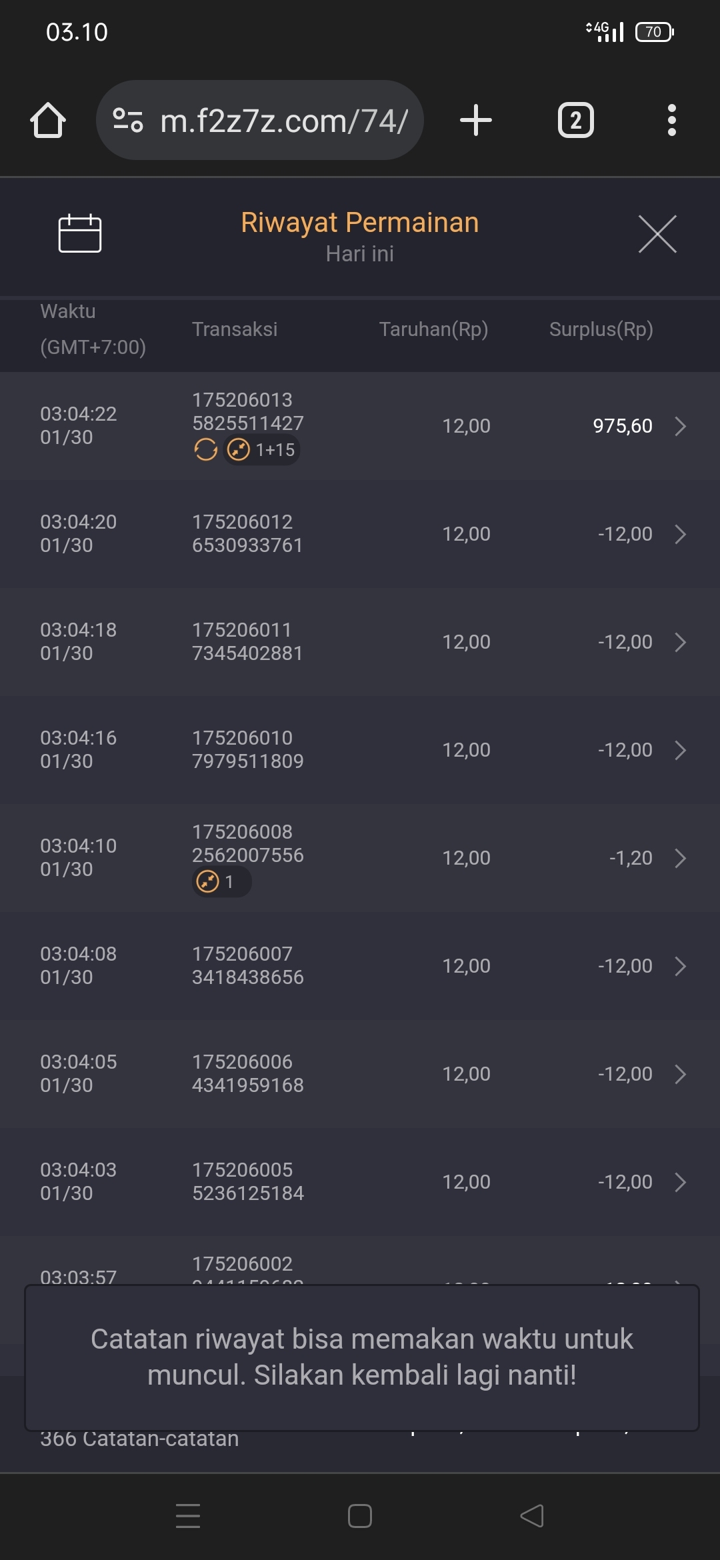The height and width of the screenshot is (1560, 720).
Task: Tap the browser home icon
Action: (x=48, y=121)
